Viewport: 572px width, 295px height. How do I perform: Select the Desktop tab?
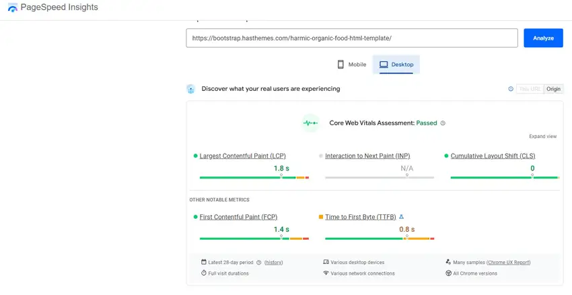coord(396,65)
